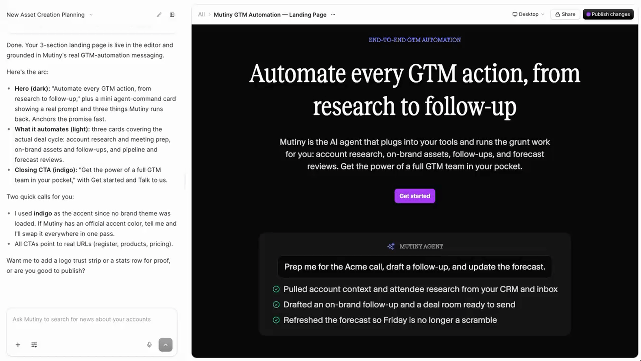
Task: Click the green check beside 'Pulled account context'
Action: (276, 289)
